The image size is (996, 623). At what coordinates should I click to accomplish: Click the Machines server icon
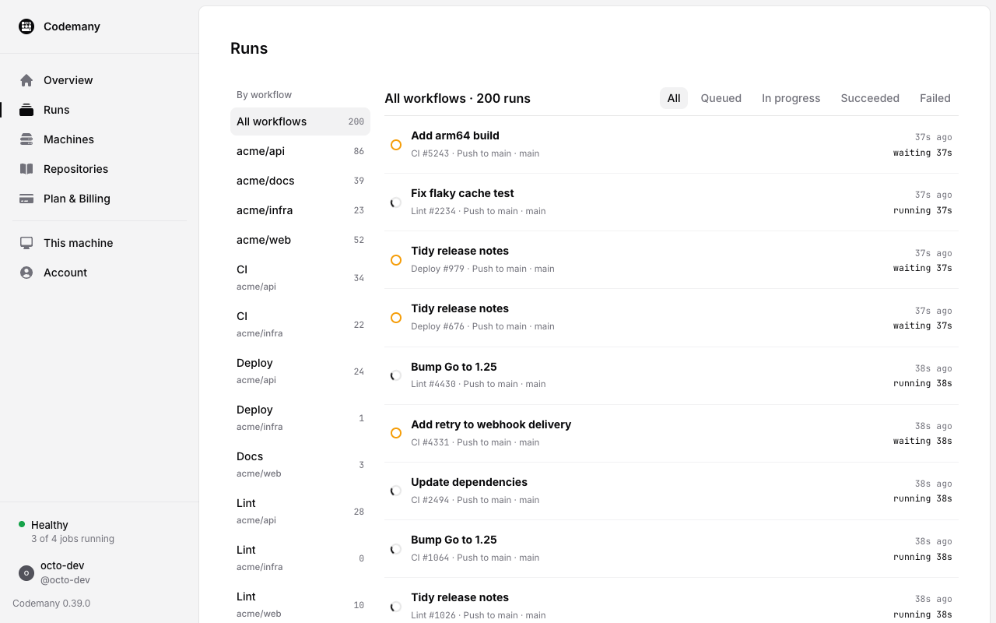tap(26, 139)
